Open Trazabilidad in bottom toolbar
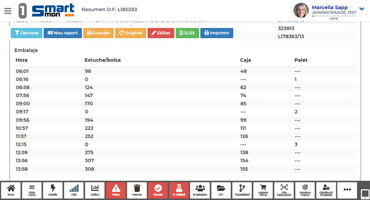 [x=242, y=190]
